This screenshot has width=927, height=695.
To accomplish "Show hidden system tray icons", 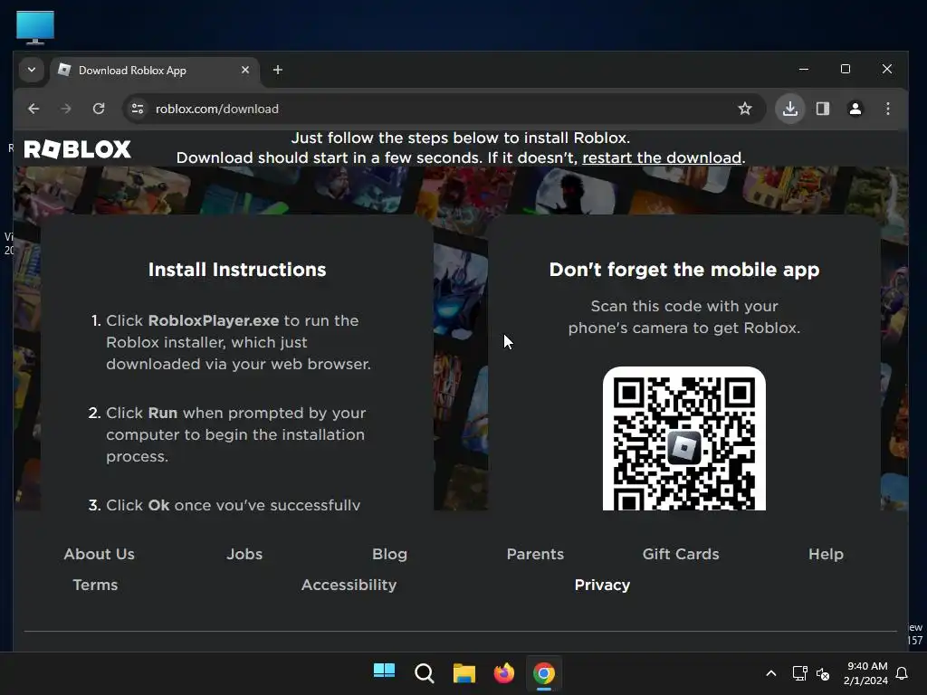I will 771,673.
